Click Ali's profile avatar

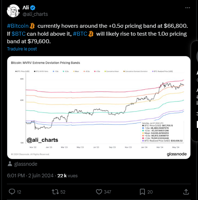click(x=13, y=11)
